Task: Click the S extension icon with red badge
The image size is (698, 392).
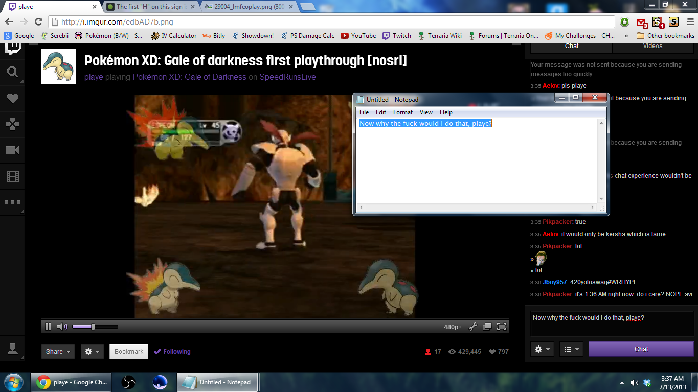Action: tap(658, 22)
